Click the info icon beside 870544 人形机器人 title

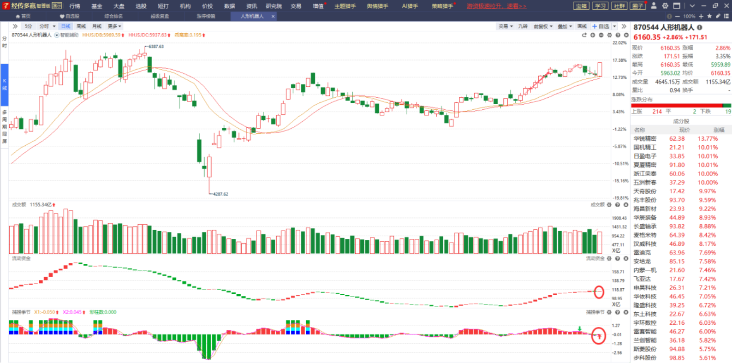[700, 28]
